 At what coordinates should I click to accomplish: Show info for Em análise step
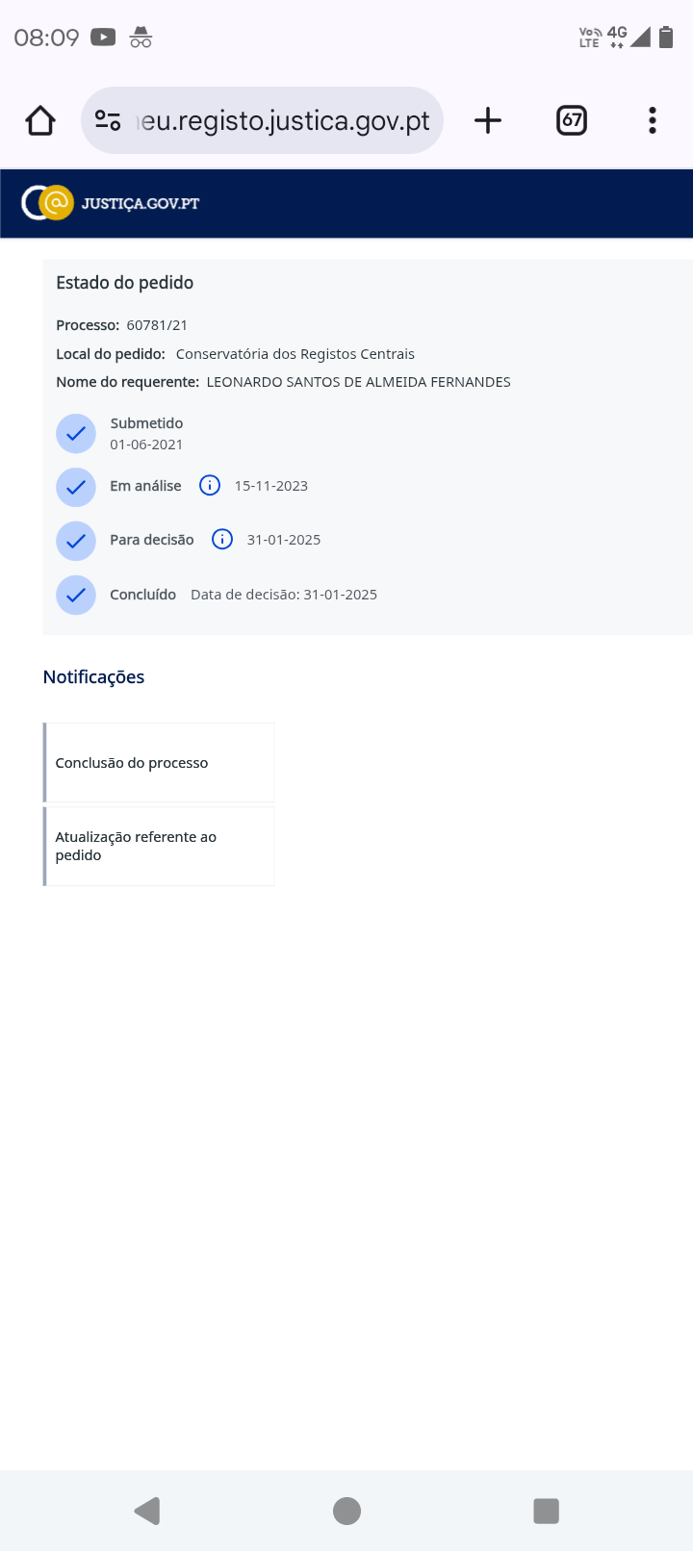tap(210, 486)
